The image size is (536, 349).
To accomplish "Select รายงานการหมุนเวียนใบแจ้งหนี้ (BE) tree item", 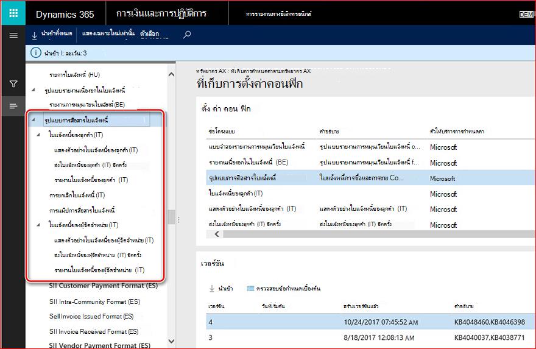I will [x=87, y=105].
